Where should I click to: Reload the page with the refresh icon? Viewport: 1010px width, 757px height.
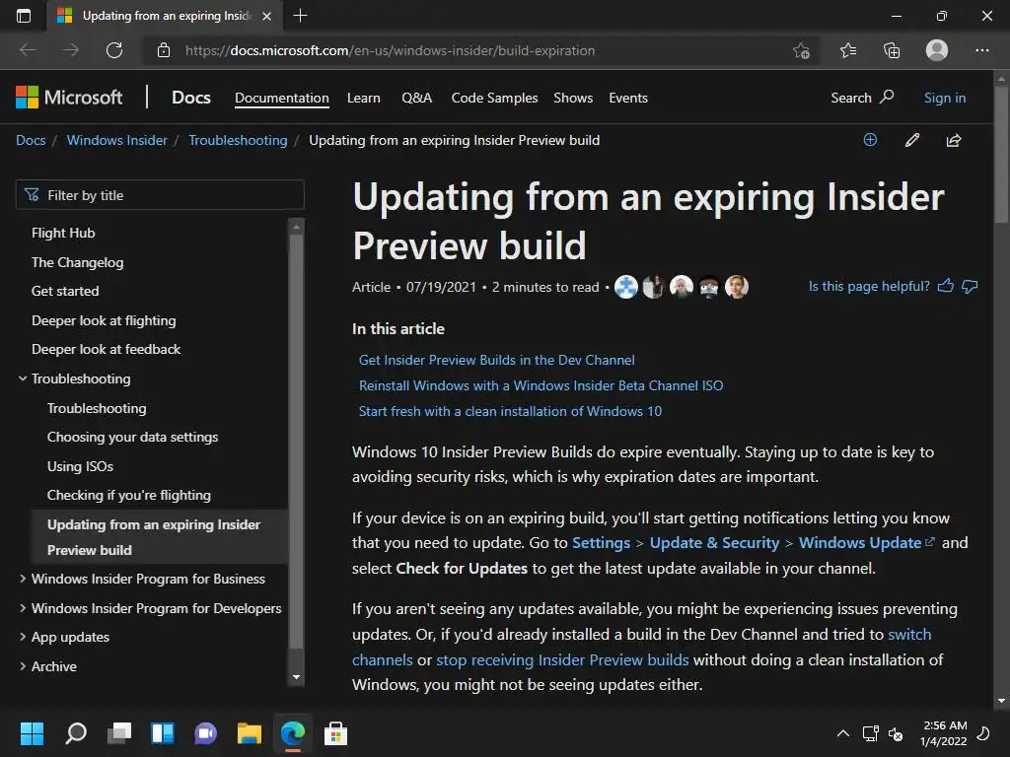click(x=114, y=50)
